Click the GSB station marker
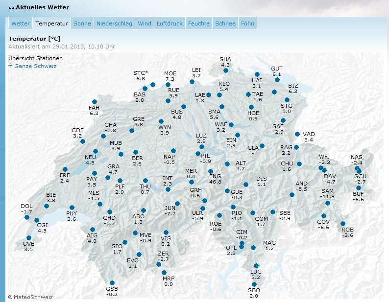 112,283
